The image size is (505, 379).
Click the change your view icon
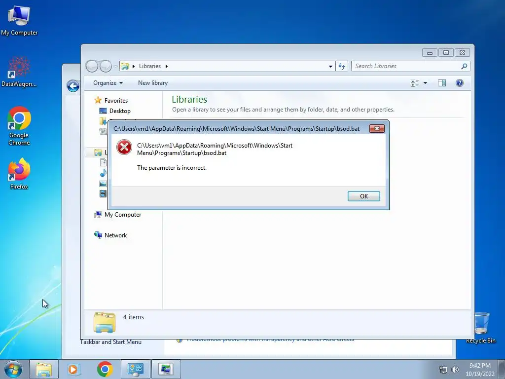click(x=415, y=83)
